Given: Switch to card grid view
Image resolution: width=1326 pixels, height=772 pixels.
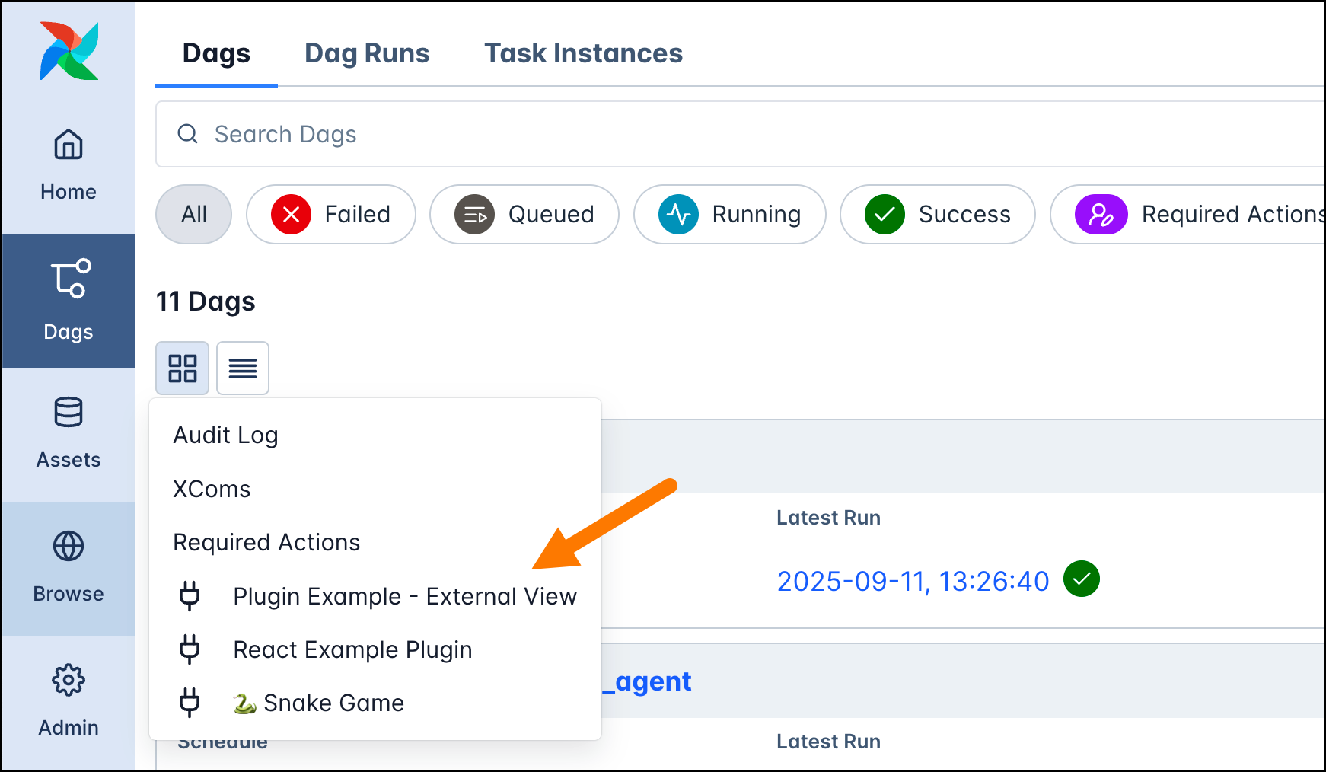Looking at the screenshot, I should 183,368.
